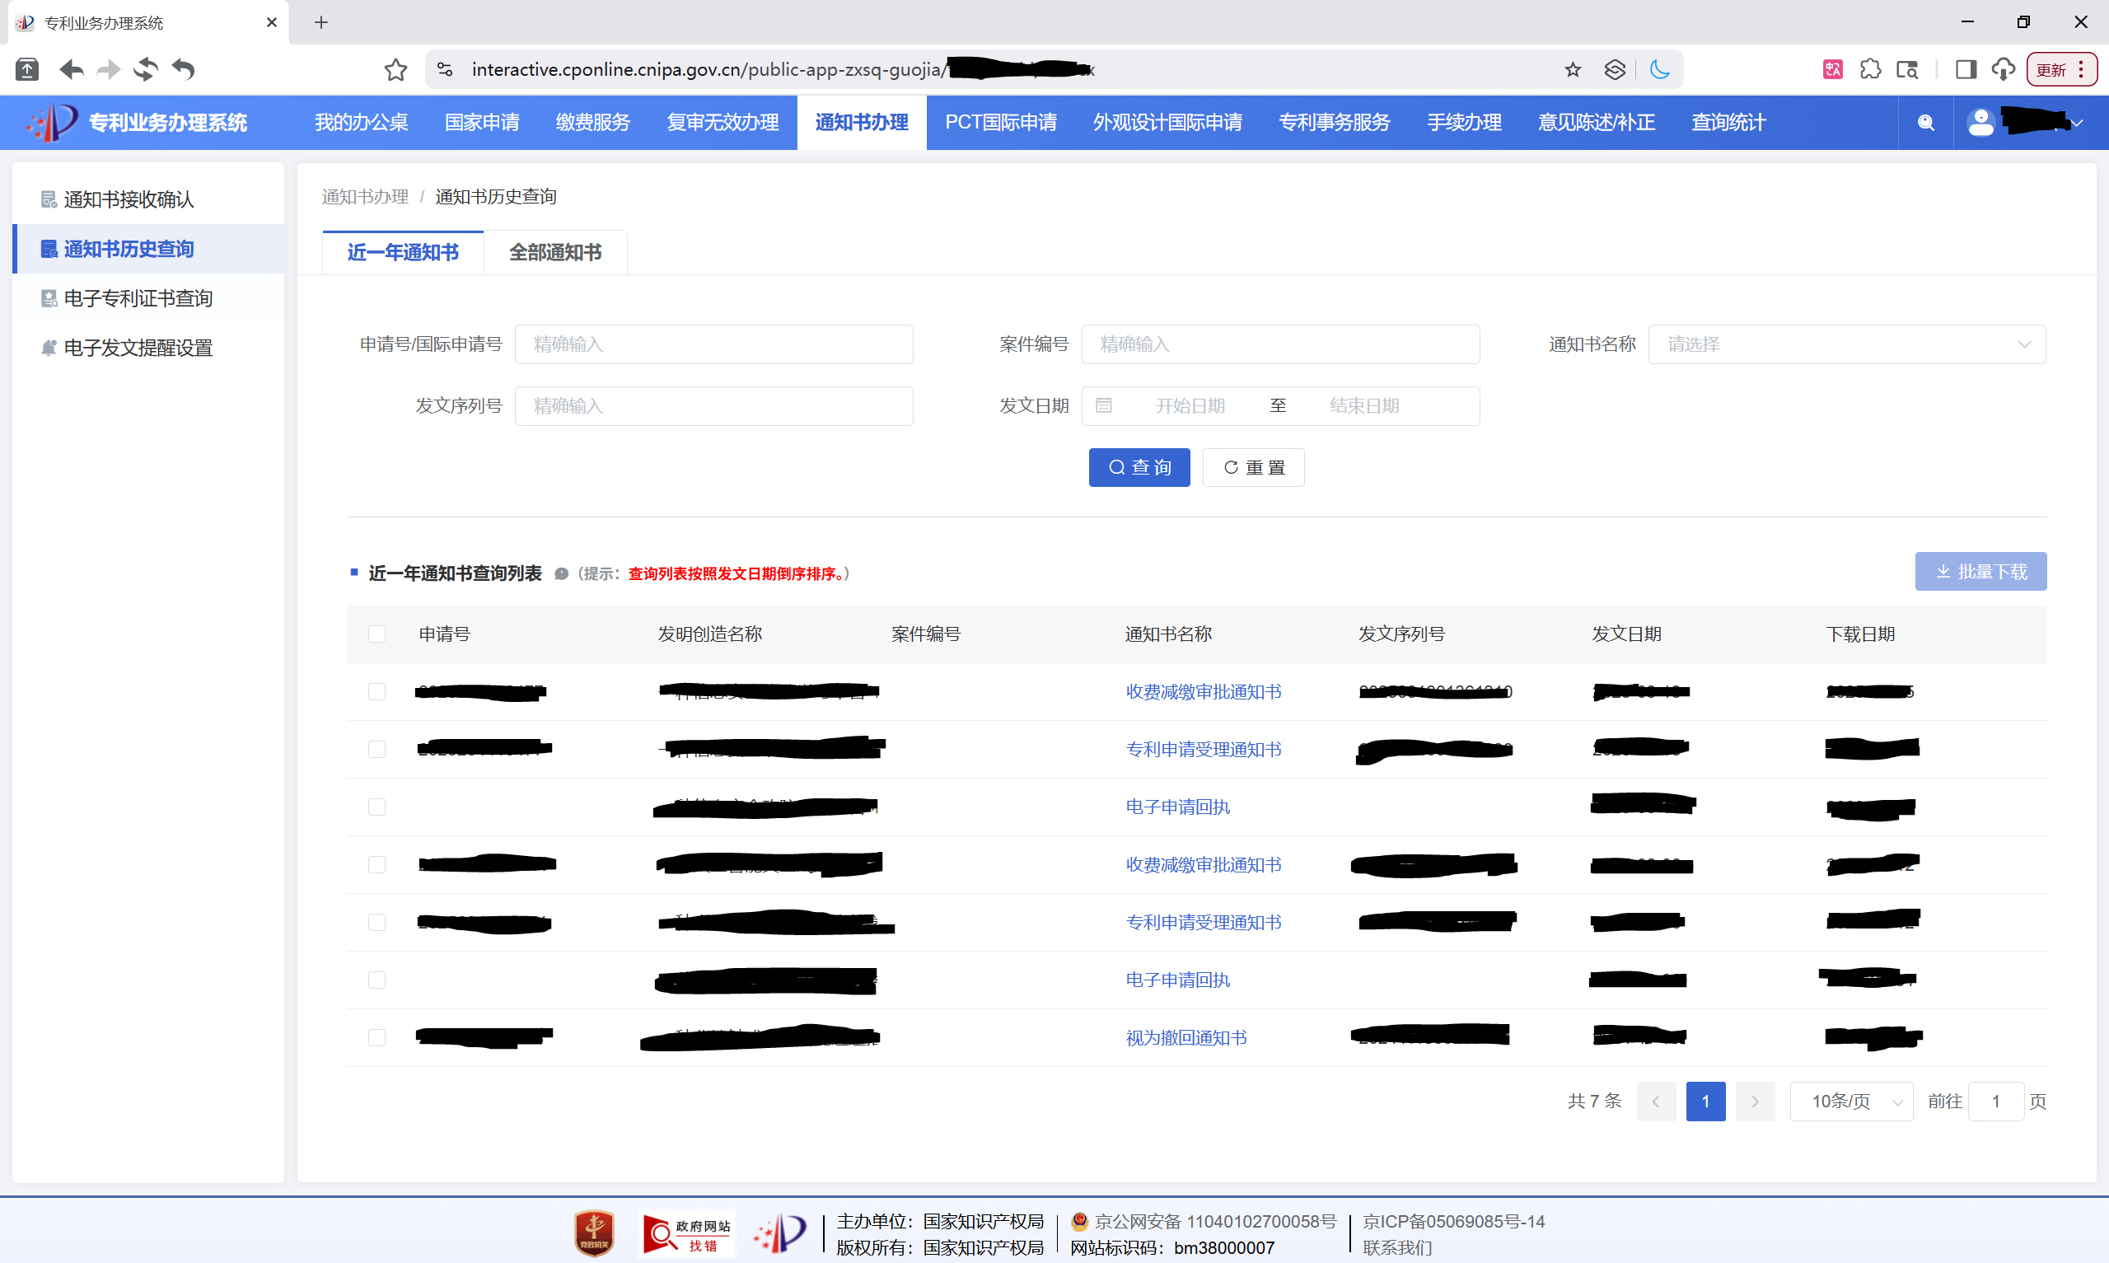Open the PCT国际申请 menu
Viewport: 2109px width, 1263px height.
click(999, 122)
